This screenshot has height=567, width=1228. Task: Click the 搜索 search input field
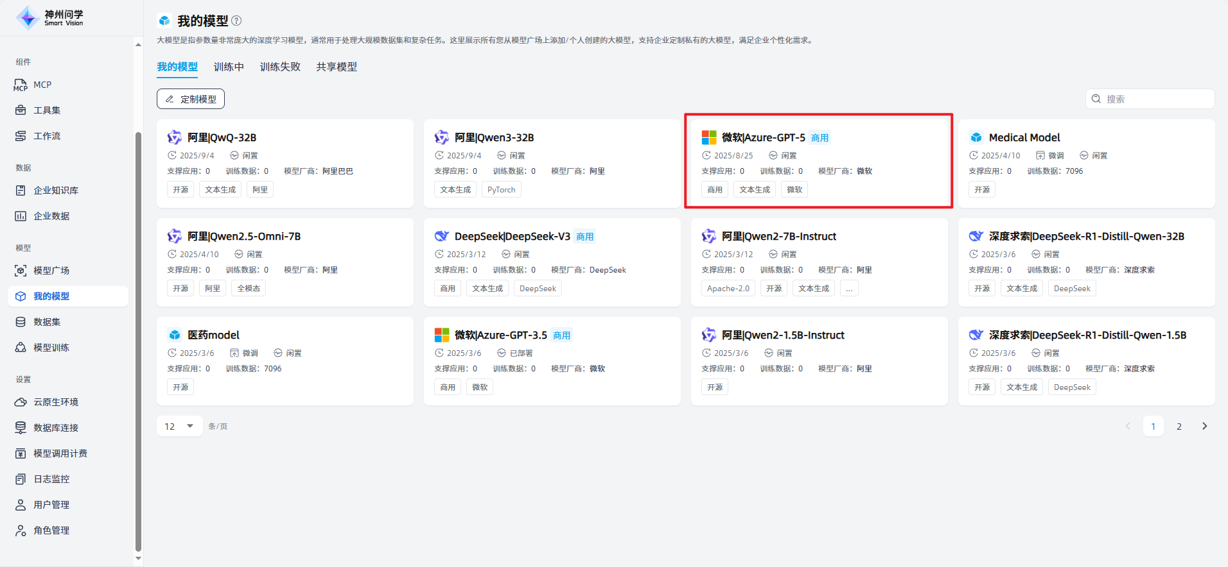(x=1156, y=99)
